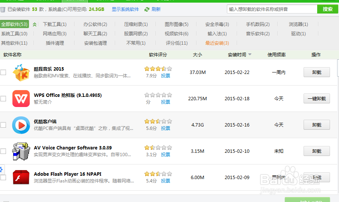Screen dimensions: 339x202
Task: Click the 24.3GB free space value
Action: (x=97, y=9)
